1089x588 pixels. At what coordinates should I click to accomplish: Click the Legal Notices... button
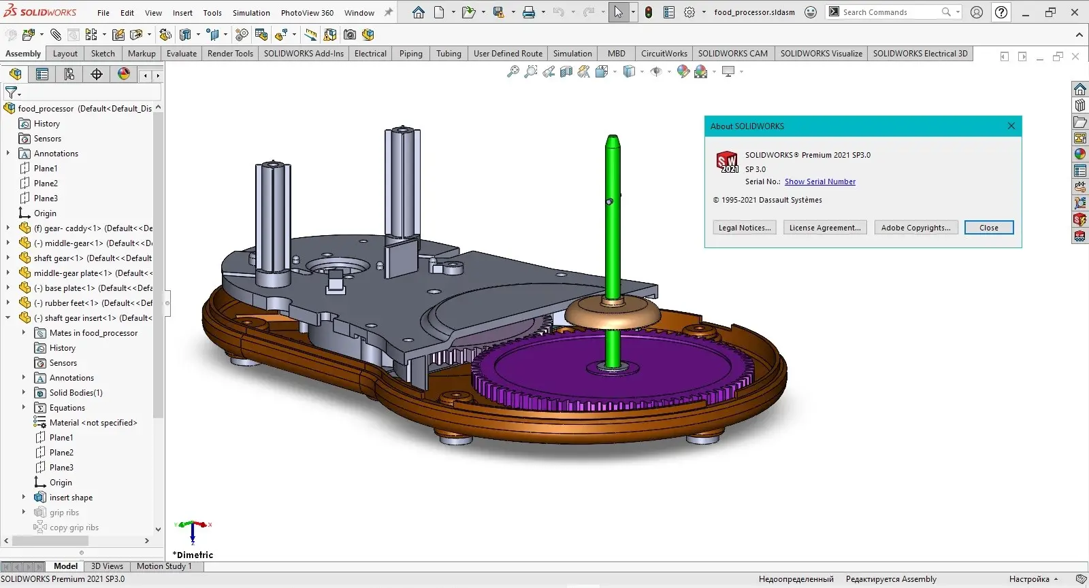745,228
